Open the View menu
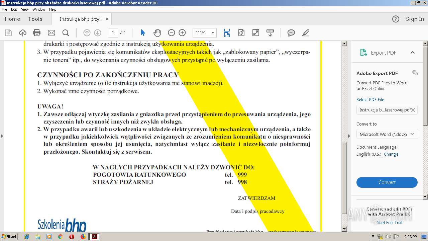 [x=25, y=9]
